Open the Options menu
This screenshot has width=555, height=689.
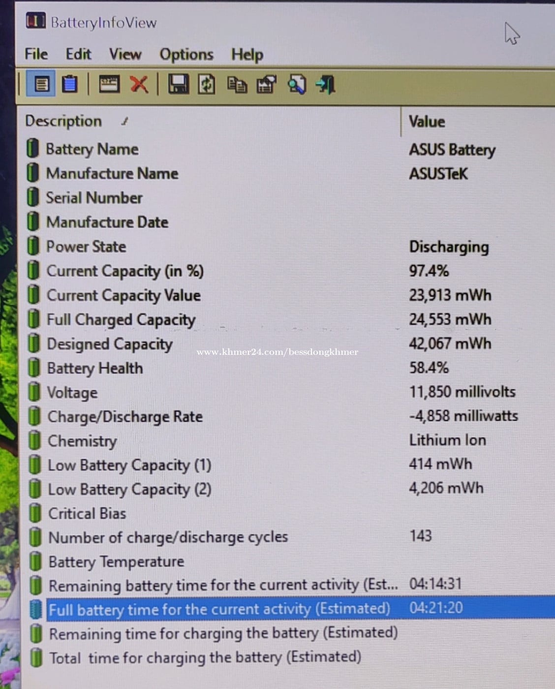point(186,54)
